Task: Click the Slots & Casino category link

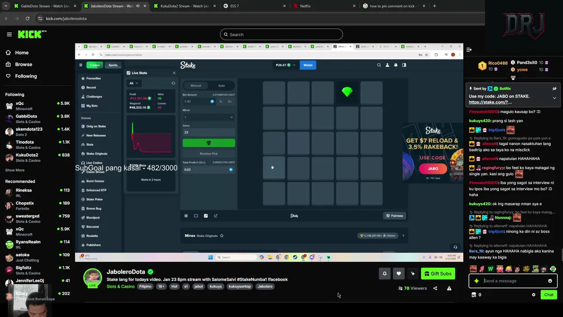Action: [121, 287]
